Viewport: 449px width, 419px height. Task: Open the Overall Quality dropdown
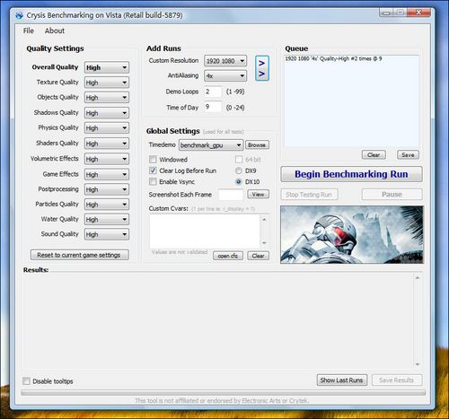pyautogui.click(x=107, y=67)
